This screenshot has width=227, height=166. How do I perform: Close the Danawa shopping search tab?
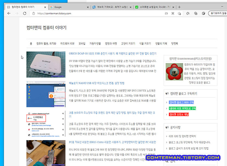tap(173, 7)
